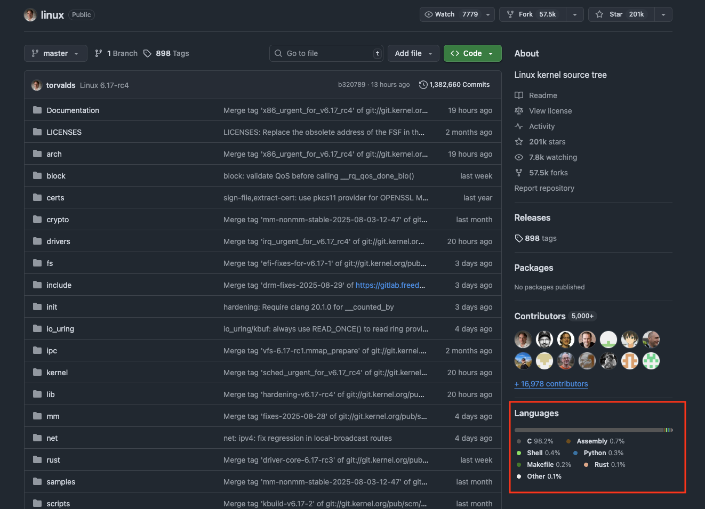Viewport: 705px width, 509px height.
Task: Click the drivers folder icon
Action: click(x=37, y=241)
